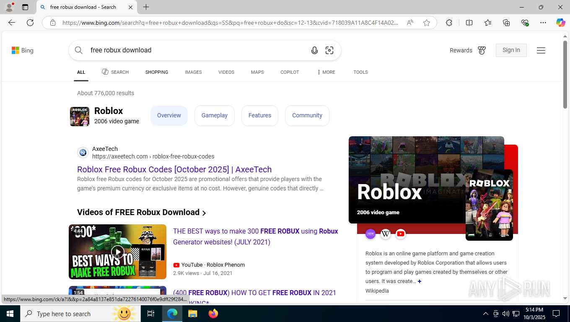The height and width of the screenshot is (322, 570).
Task: Open THE BEST ways to make 300 FREE ROBUX link
Action: point(256,236)
